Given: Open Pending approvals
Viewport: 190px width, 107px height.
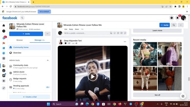Looking at the screenshot, I should click(30, 87).
